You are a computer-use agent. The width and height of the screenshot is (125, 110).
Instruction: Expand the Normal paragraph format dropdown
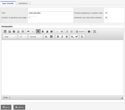(x=36, y=37)
